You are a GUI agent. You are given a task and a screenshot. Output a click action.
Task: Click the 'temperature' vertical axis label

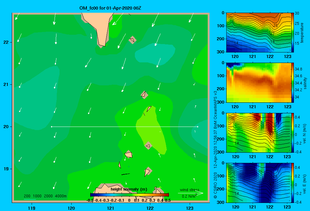pyautogui.click(x=302, y=33)
